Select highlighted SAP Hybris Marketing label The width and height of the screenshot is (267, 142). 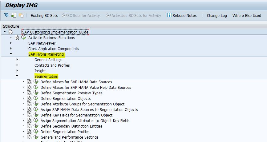pos(46,54)
